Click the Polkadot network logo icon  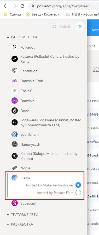tap(15, 47)
